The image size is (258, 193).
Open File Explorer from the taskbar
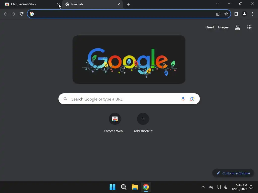click(135, 187)
